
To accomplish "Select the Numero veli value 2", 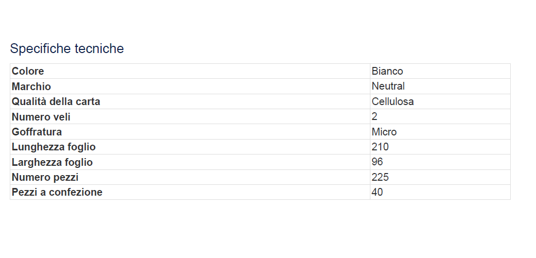I will tap(375, 117).
